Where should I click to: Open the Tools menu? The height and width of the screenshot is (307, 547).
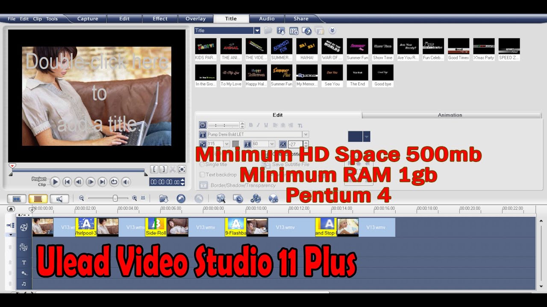pyautogui.click(x=52, y=19)
